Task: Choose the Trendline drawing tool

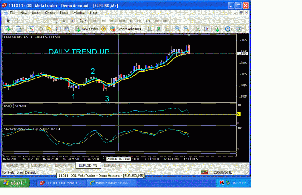Action: [x=46, y=21]
